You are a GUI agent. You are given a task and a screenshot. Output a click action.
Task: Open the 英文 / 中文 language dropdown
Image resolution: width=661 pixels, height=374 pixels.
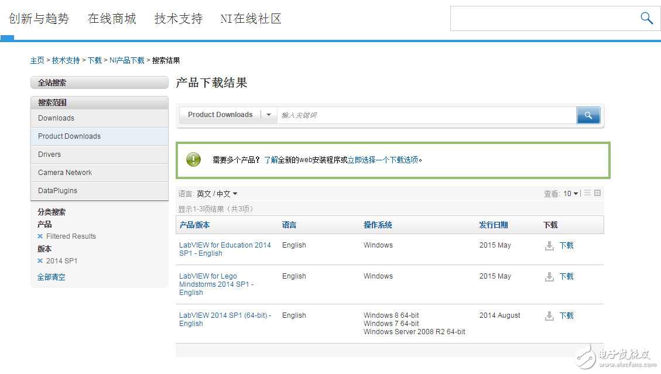click(x=217, y=194)
